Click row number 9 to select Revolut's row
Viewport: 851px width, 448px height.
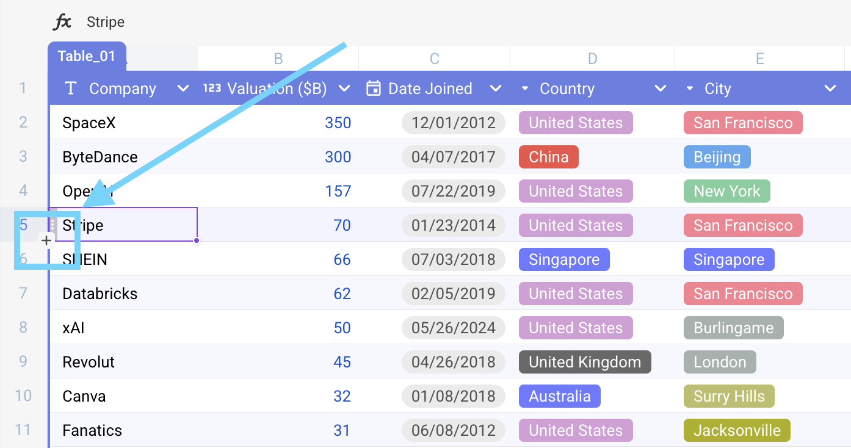23,361
